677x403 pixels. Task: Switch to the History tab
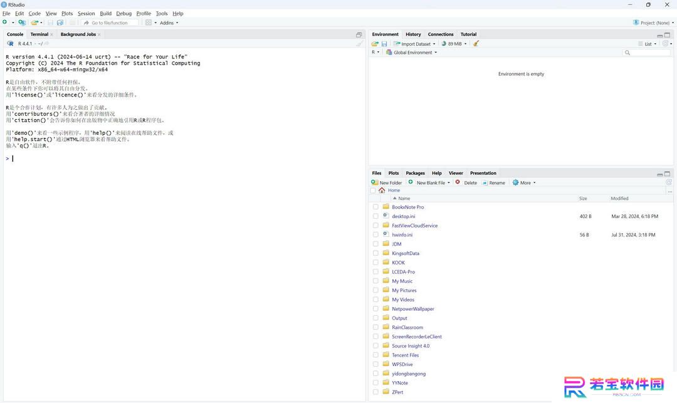413,34
